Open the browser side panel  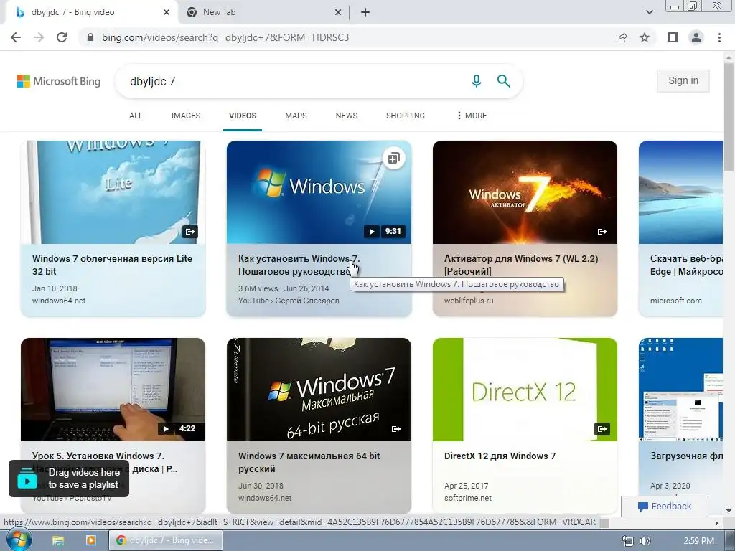pyautogui.click(x=673, y=37)
